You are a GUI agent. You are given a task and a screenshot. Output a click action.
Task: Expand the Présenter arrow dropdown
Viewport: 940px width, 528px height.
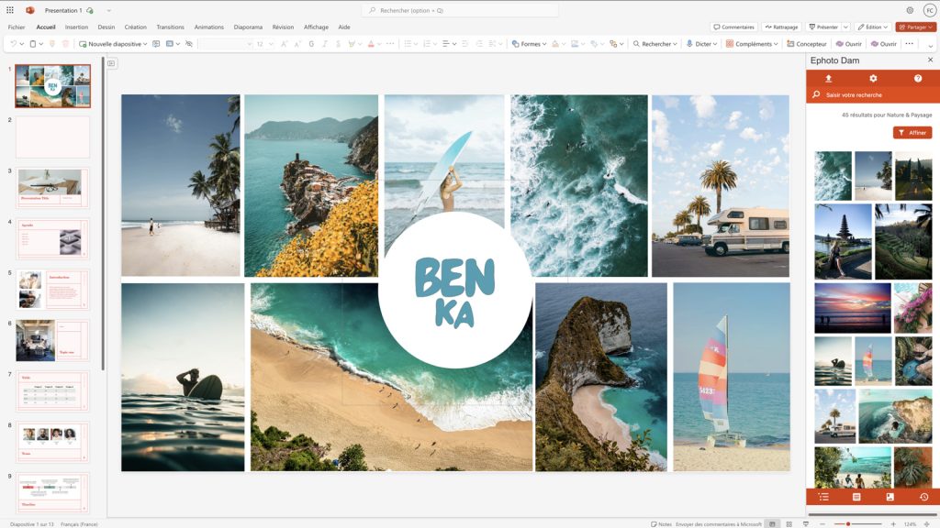[845, 27]
